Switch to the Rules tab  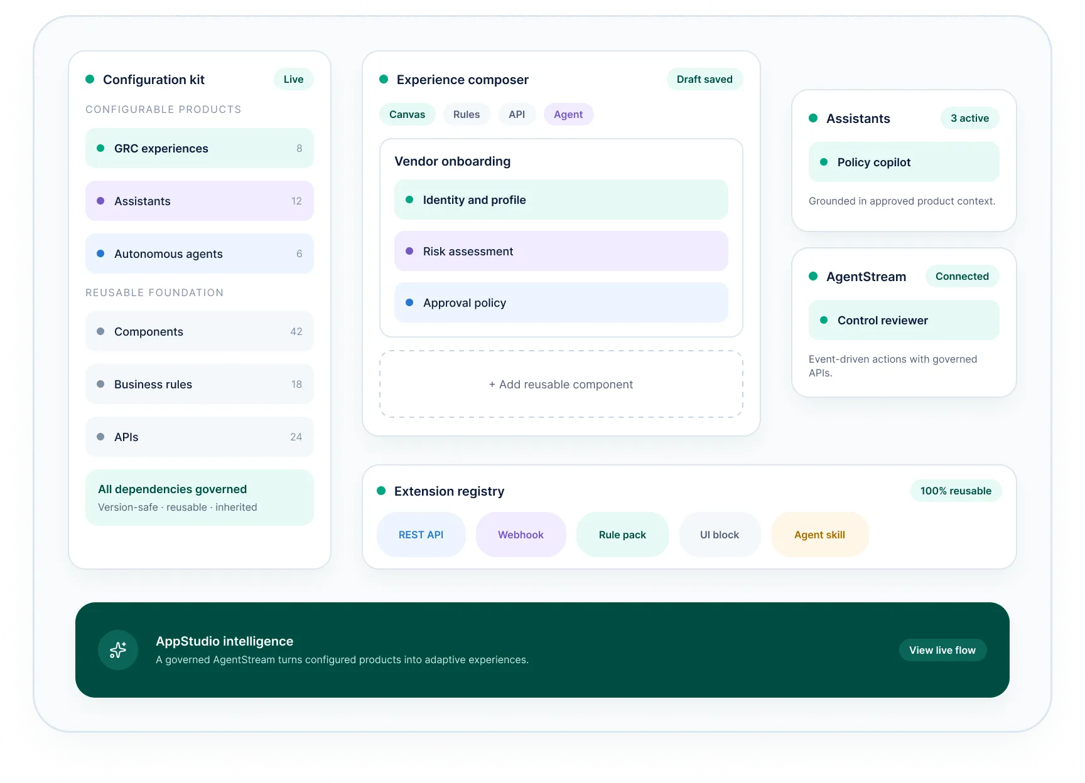point(467,114)
